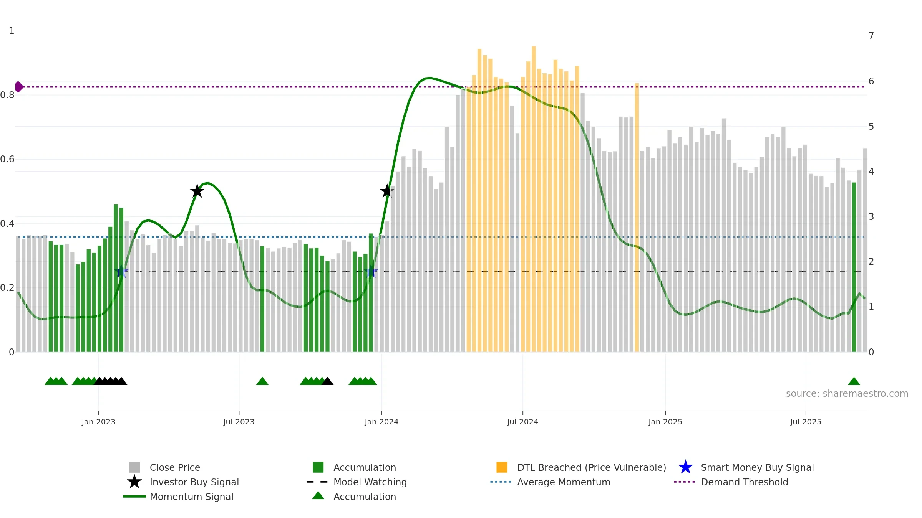Click the Jan 2025 axis label

(665, 422)
